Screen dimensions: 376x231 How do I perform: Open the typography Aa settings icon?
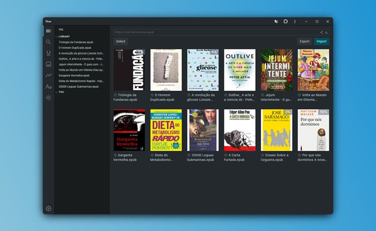49,87
